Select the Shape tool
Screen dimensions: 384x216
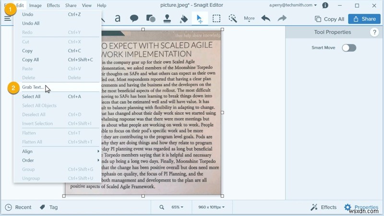point(151,18)
